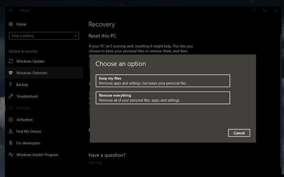This screenshot has width=284, height=177.
Task: Click the Windows Defender shield icon
Action: click(x=11, y=73)
